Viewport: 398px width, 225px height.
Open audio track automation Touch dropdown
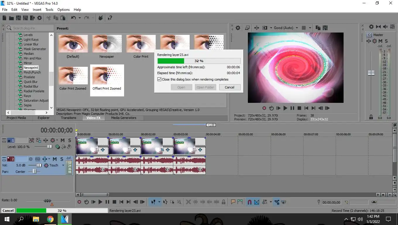click(x=63, y=165)
